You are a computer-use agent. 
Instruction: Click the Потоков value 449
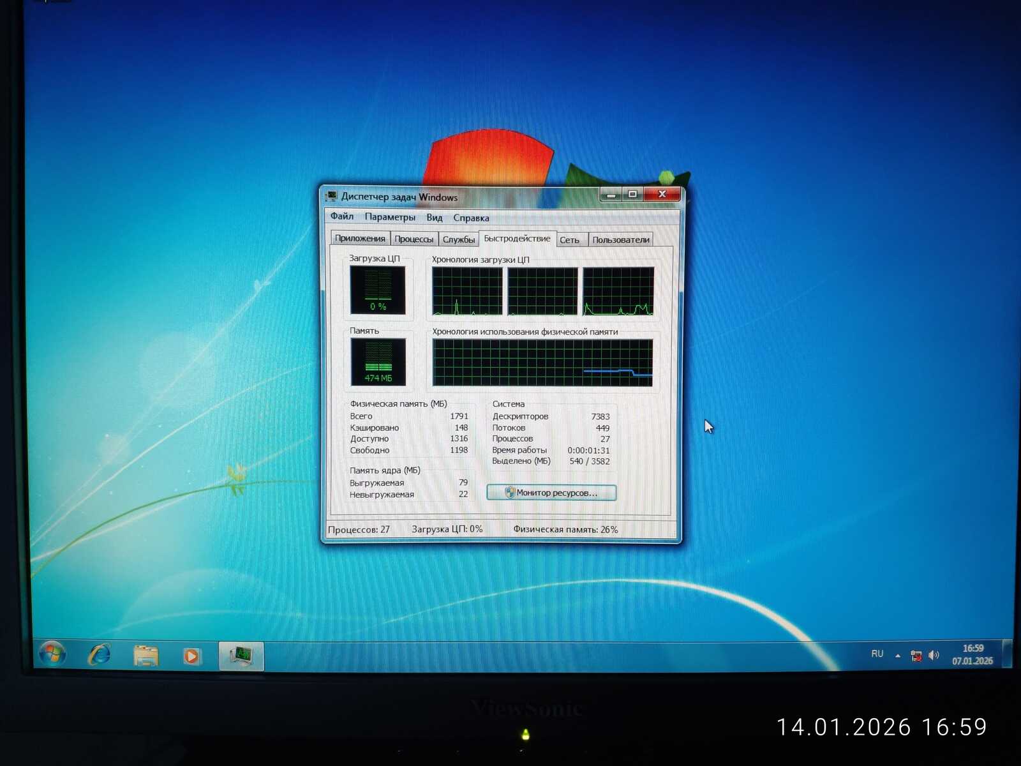[603, 428]
